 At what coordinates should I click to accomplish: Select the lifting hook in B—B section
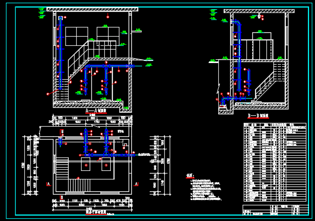tap(259, 16)
